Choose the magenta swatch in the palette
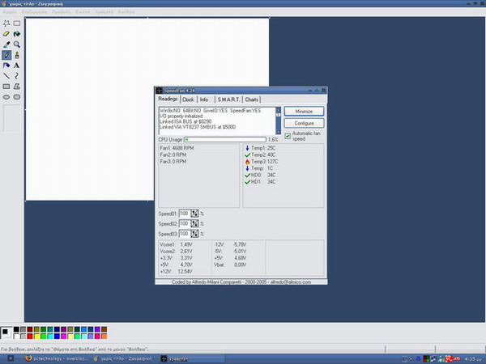This screenshot has width=486, height=364. click(x=63, y=336)
